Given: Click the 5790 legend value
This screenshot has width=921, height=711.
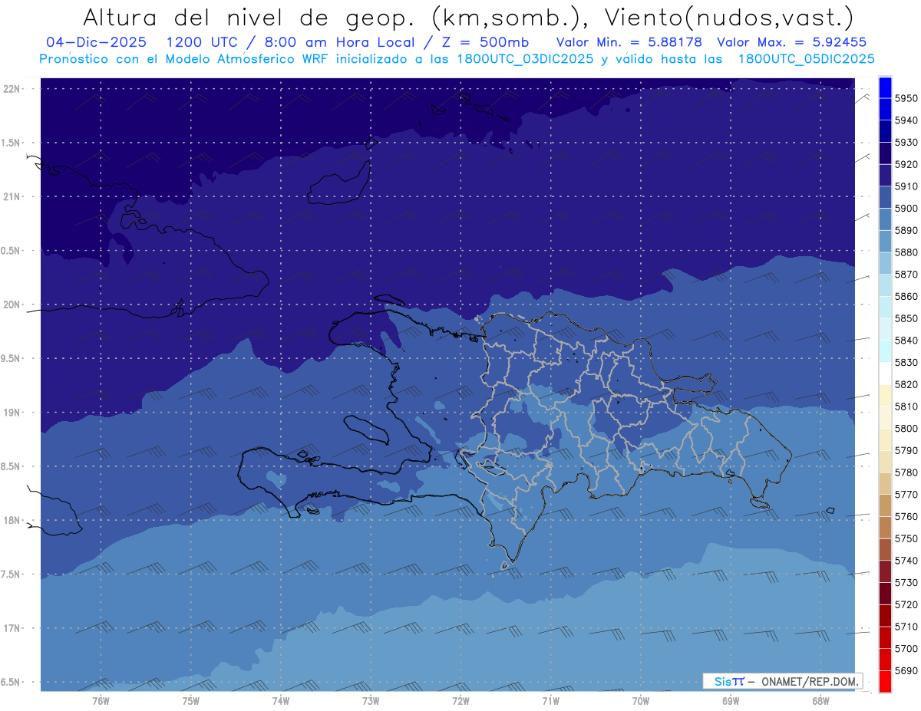Looking at the screenshot, I should point(906,450).
